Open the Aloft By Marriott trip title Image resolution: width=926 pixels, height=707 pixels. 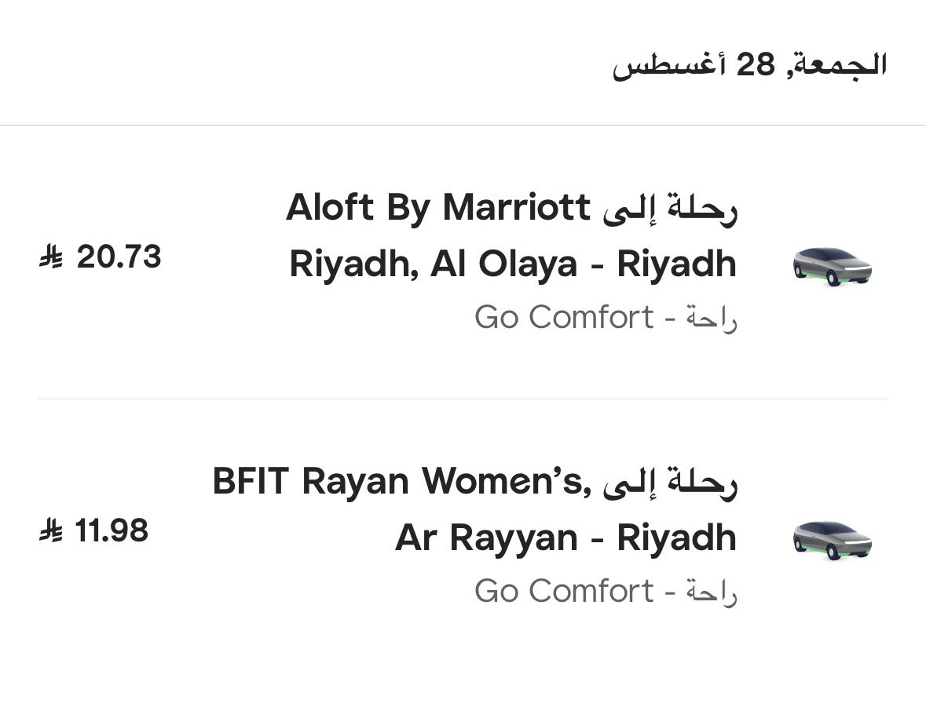coord(438,207)
